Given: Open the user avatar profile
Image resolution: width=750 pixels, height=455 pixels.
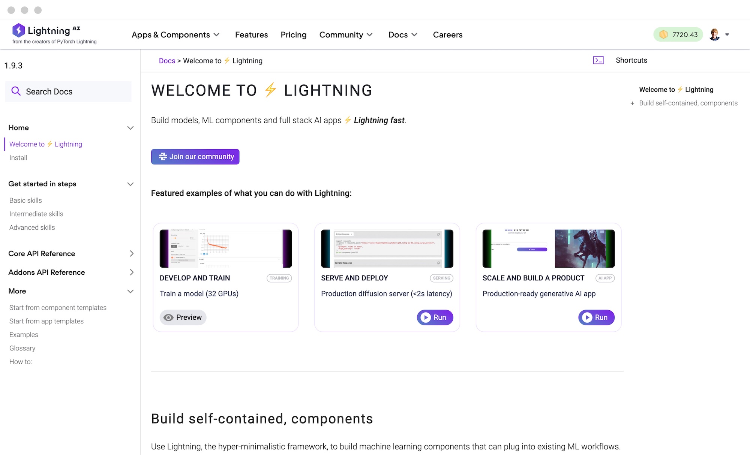Looking at the screenshot, I should coord(715,34).
